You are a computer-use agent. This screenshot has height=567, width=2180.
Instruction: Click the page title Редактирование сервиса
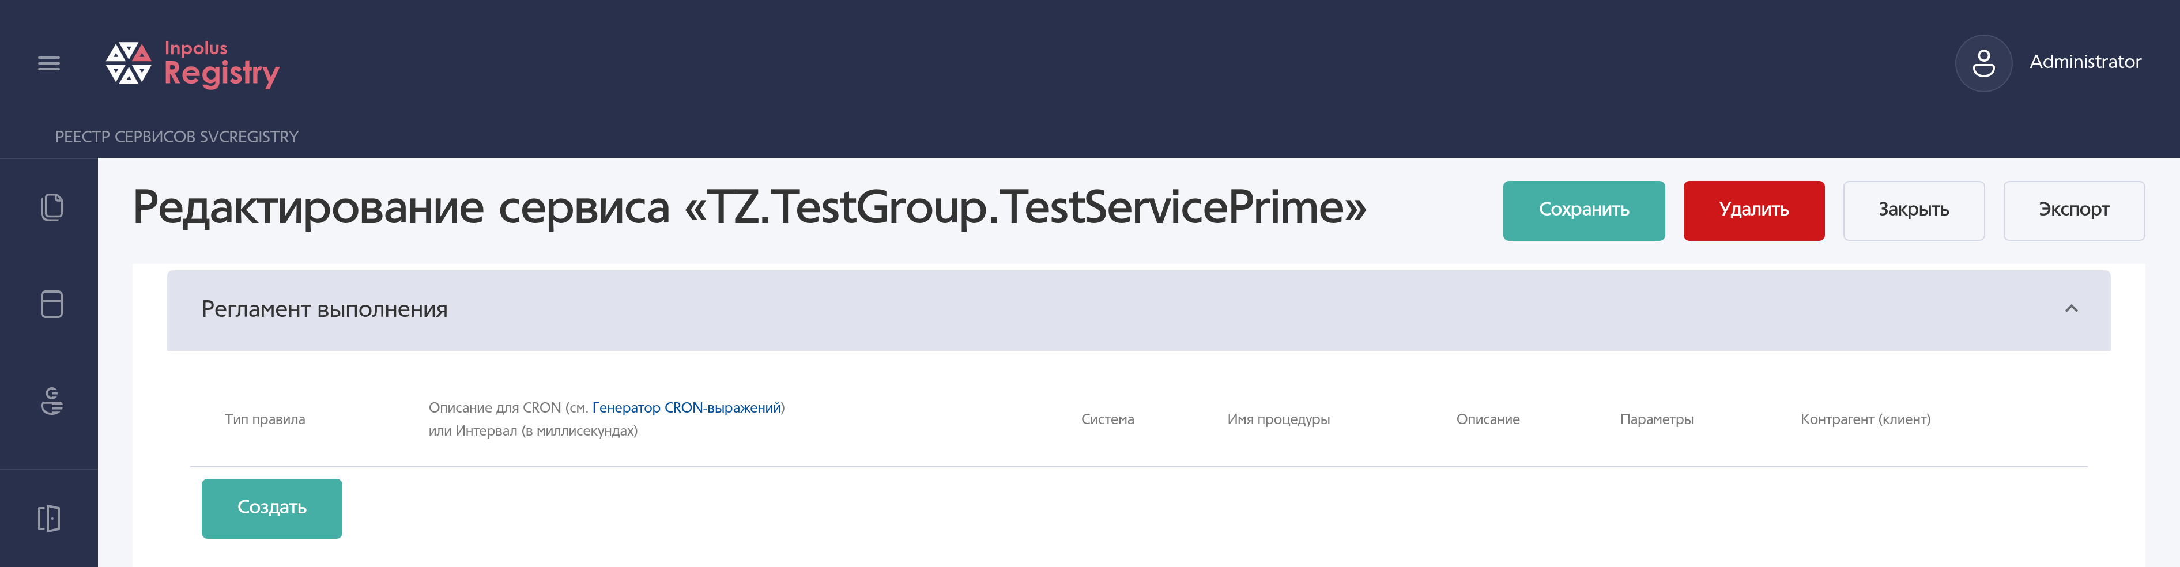750,207
